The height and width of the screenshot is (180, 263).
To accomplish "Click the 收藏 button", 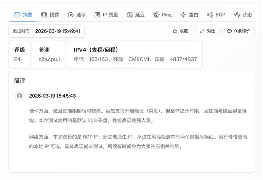I will click(180, 31).
